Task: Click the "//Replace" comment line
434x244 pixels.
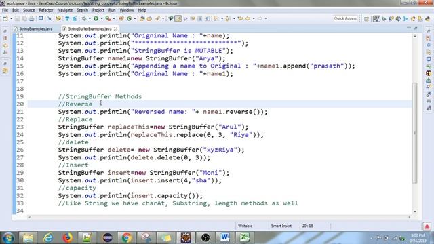Action: click(x=75, y=119)
